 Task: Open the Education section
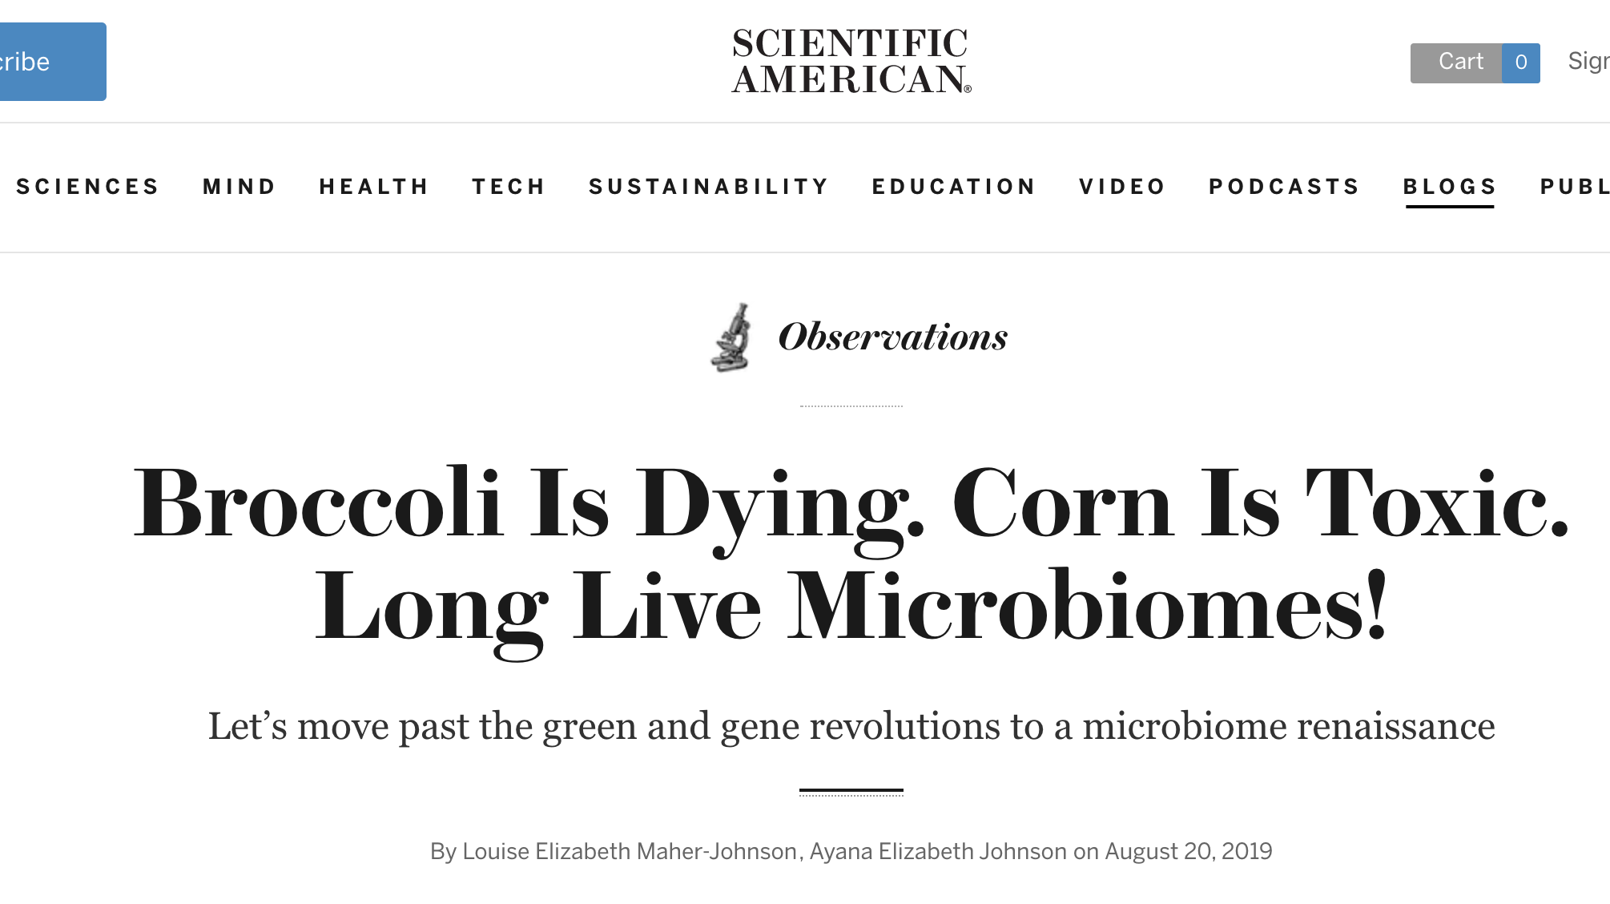click(954, 187)
